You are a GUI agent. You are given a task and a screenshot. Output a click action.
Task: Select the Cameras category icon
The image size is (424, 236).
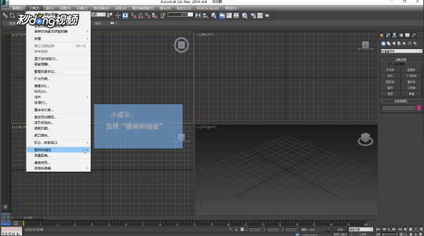399,43
